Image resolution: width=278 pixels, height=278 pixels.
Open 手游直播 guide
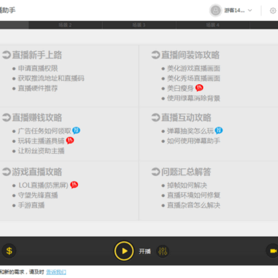point(32,205)
